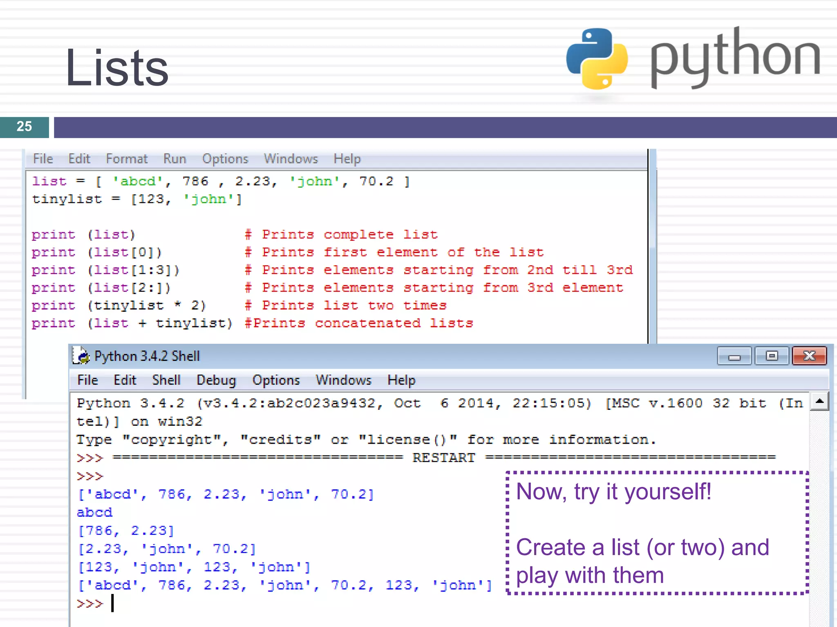Open the Help menu in Python Shell
837x627 pixels.
pyautogui.click(x=401, y=380)
